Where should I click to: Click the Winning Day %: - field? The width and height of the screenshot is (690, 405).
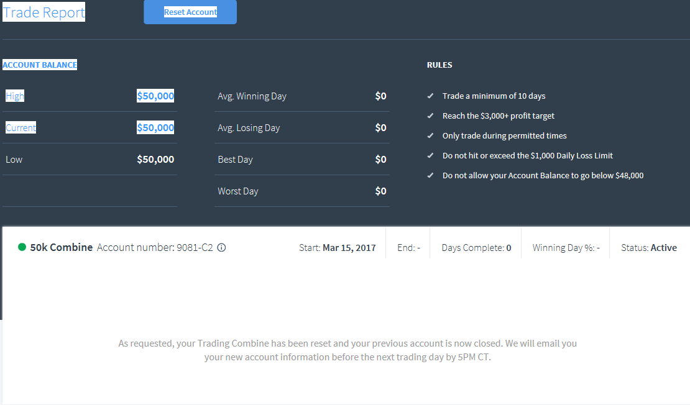pyautogui.click(x=566, y=248)
